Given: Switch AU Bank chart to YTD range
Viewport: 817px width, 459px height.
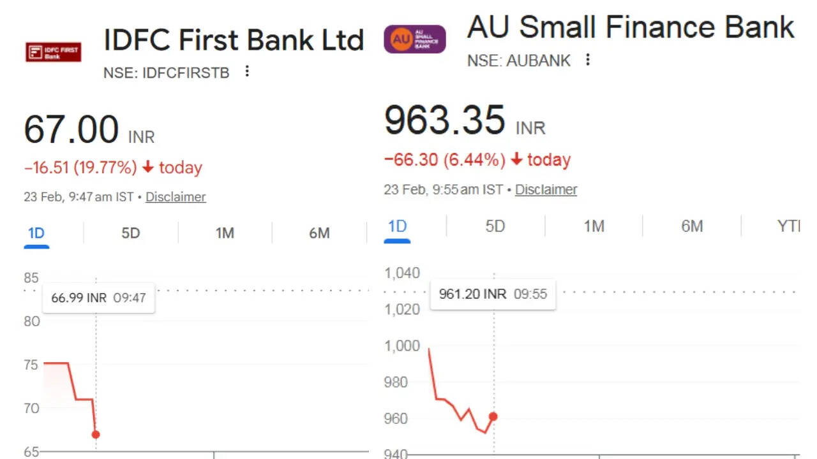Looking at the screenshot, I should point(788,226).
